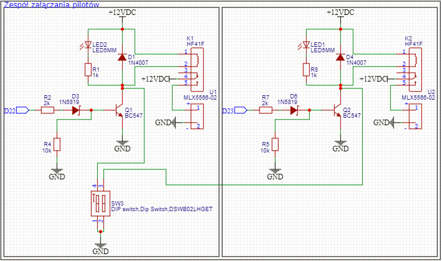Pick the K2 relay symbol
The image size is (442, 261).
pyautogui.click(x=415, y=70)
